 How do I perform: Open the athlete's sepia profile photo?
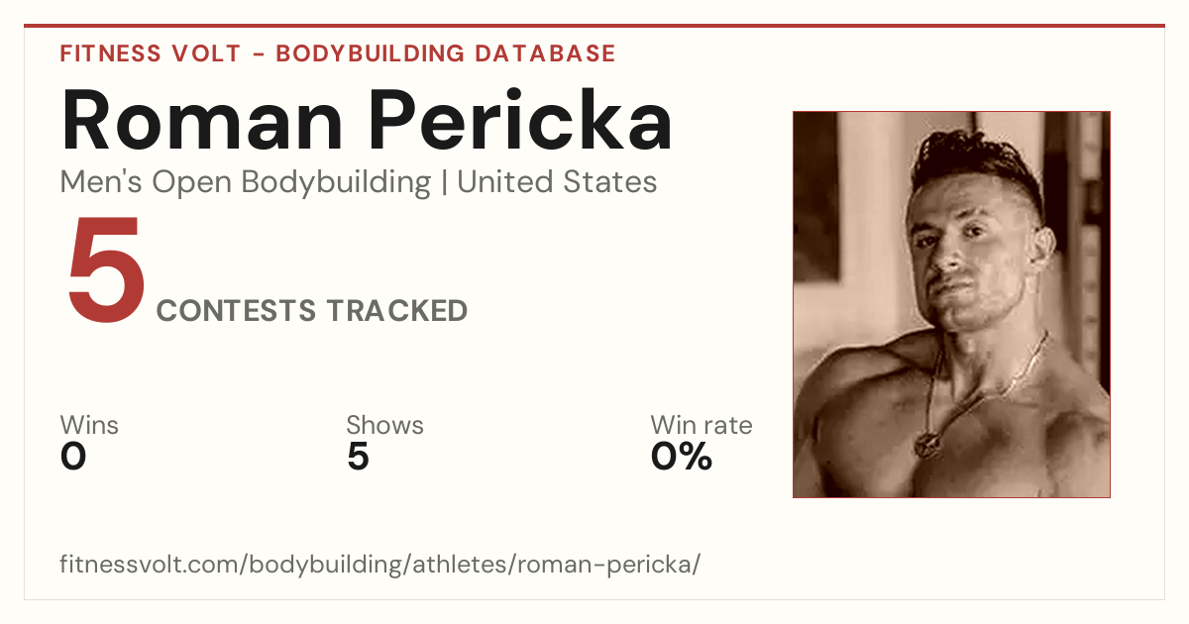(x=951, y=304)
